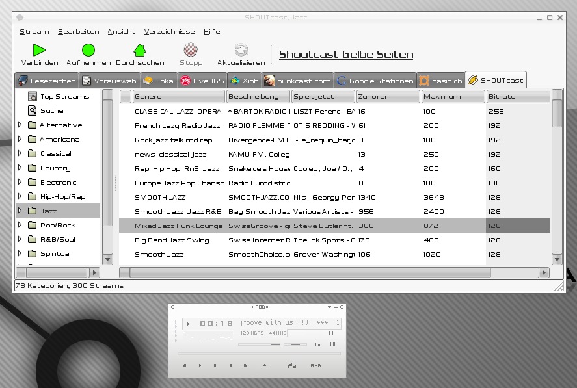577x388 pixels.
Task: Select the SMOOTH JAZZ stream row
Action: pyautogui.click(x=160, y=197)
